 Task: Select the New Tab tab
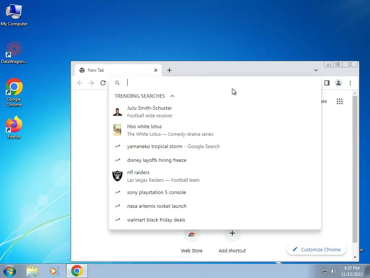tap(118, 70)
